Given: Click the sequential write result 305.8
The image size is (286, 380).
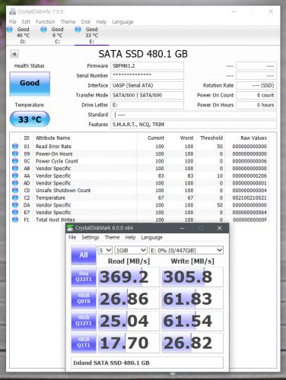Looking at the screenshot, I should [x=192, y=277].
